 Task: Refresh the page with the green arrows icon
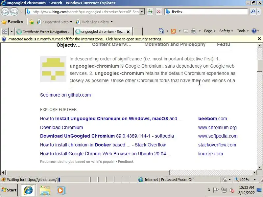pos(150,12)
